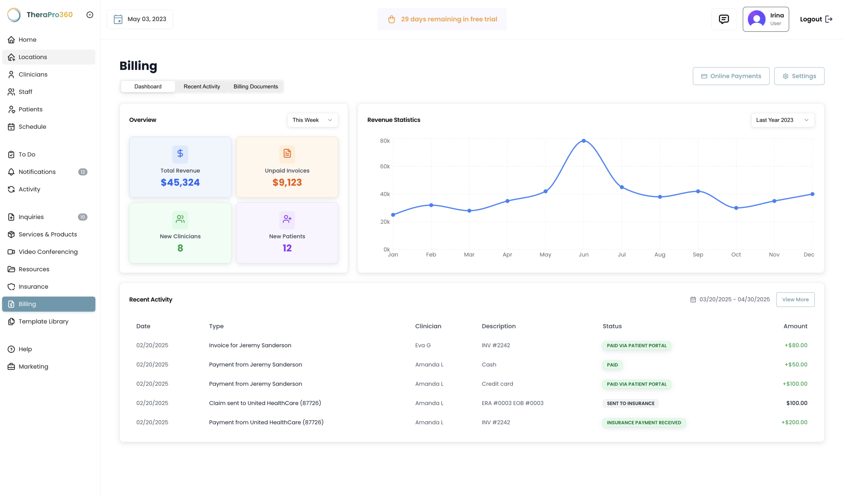Switch to the Billing Documents tab
843x495 pixels.
[x=256, y=86]
